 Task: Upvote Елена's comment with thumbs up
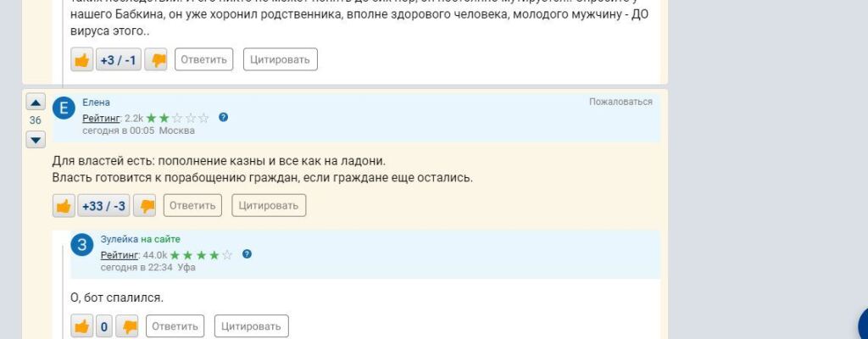[x=64, y=206]
